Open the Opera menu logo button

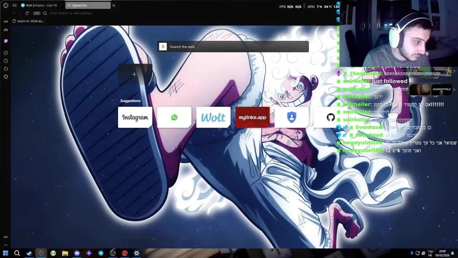click(6, 5)
